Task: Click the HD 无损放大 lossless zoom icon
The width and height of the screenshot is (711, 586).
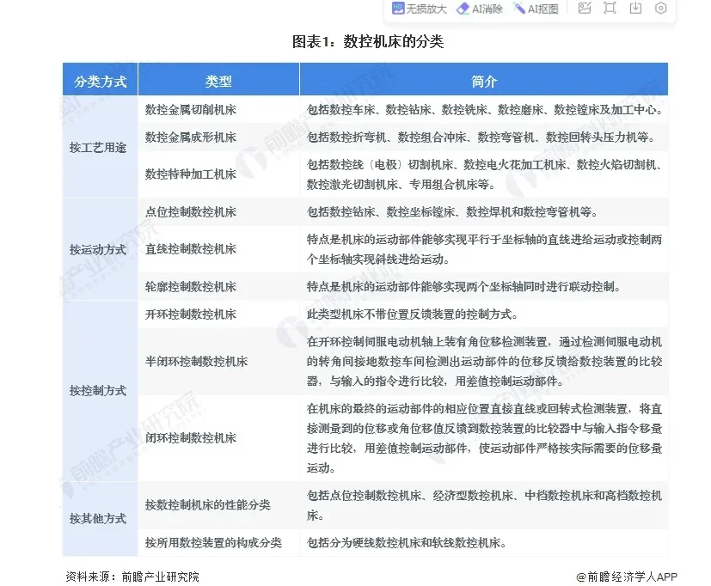Action: tap(398, 9)
